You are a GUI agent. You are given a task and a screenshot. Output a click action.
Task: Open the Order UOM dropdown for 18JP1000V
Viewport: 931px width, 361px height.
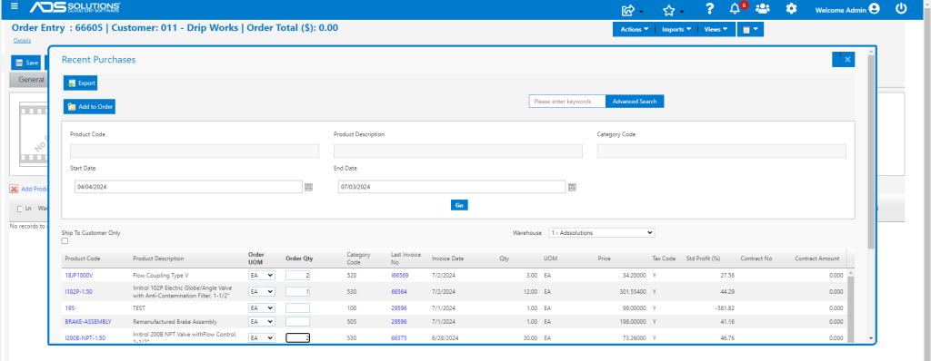click(x=262, y=275)
